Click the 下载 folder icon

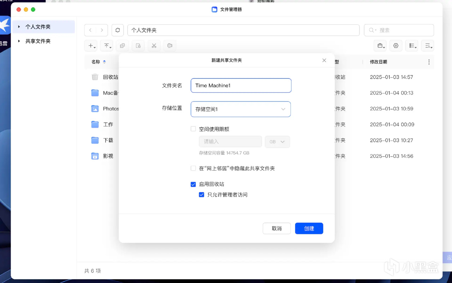point(95,140)
